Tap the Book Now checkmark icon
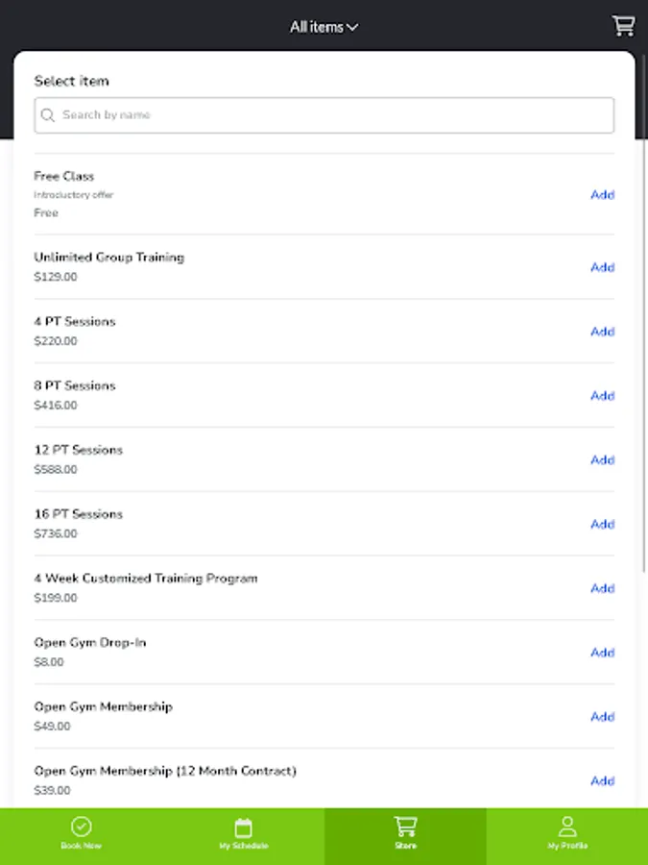The height and width of the screenshot is (865, 648). click(82, 827)
